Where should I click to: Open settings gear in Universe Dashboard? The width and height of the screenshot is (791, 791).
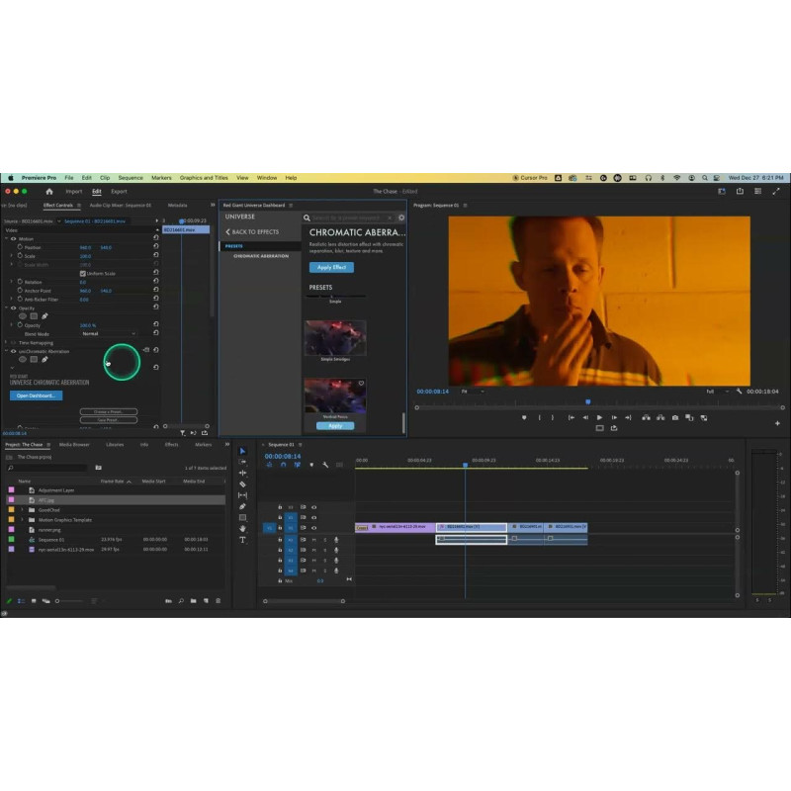[x=401, y=218]
